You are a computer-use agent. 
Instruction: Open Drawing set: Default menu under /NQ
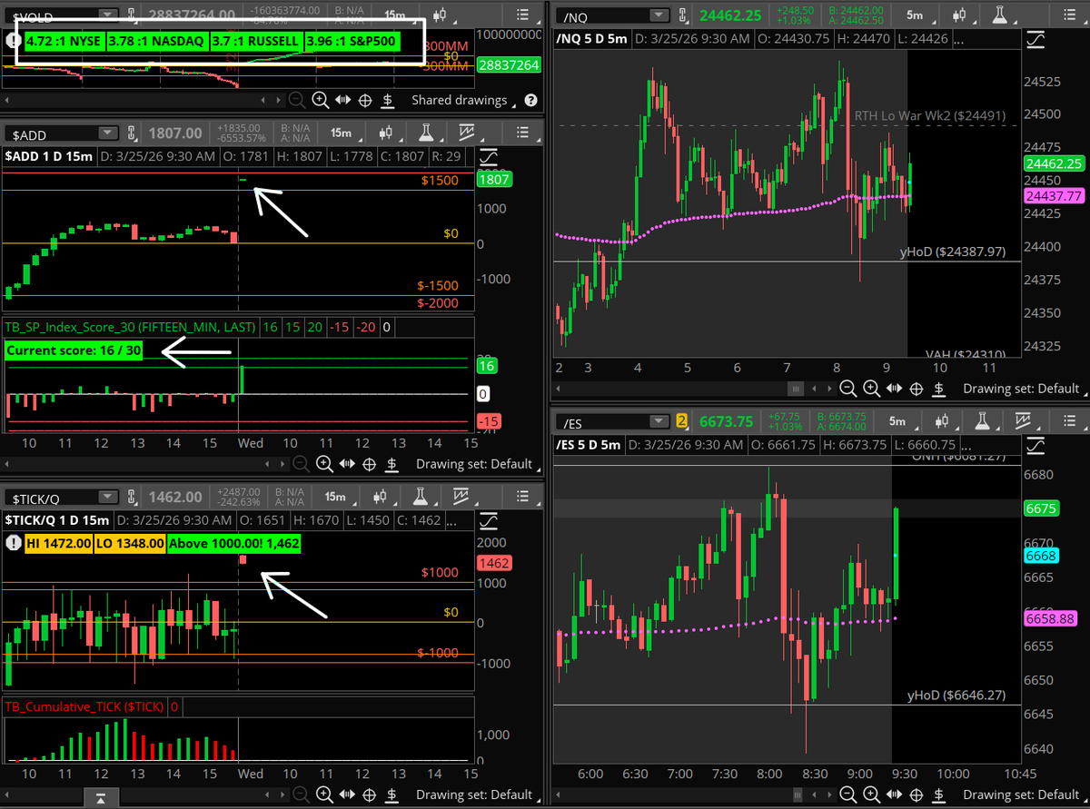[x=1026, y=389]
